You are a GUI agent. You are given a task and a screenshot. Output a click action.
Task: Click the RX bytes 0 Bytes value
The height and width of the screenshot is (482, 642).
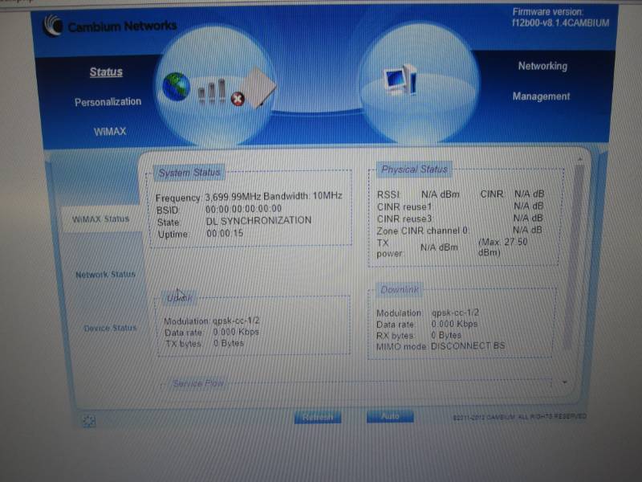(446, 335)
